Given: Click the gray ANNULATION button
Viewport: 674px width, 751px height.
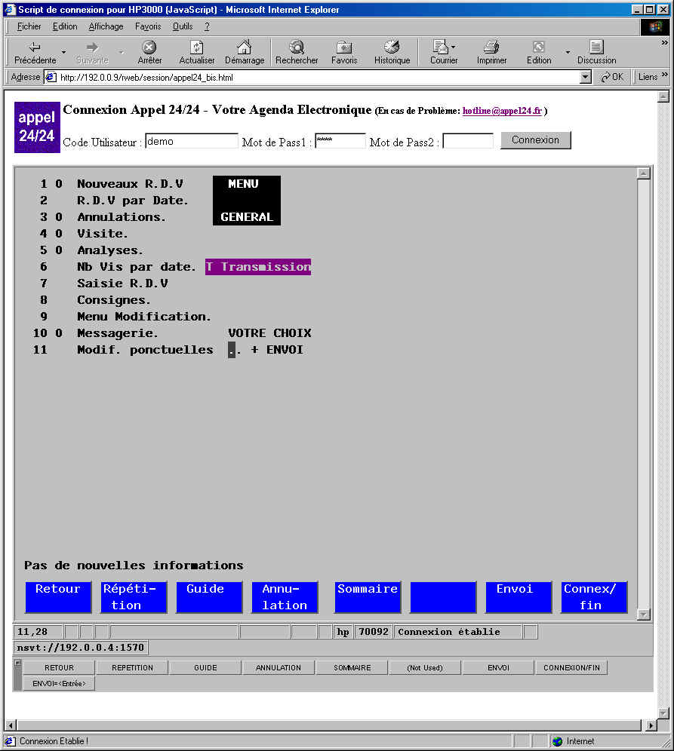Looking at the screenshot, I should (279, 667).
